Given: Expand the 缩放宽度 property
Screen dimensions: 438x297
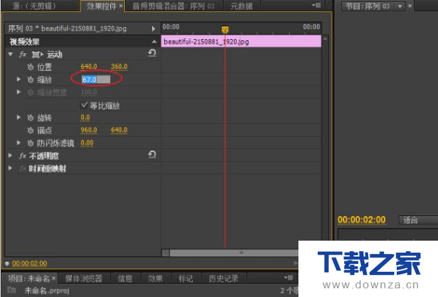Looking at the screenshot, I should (x=19, y=92).
